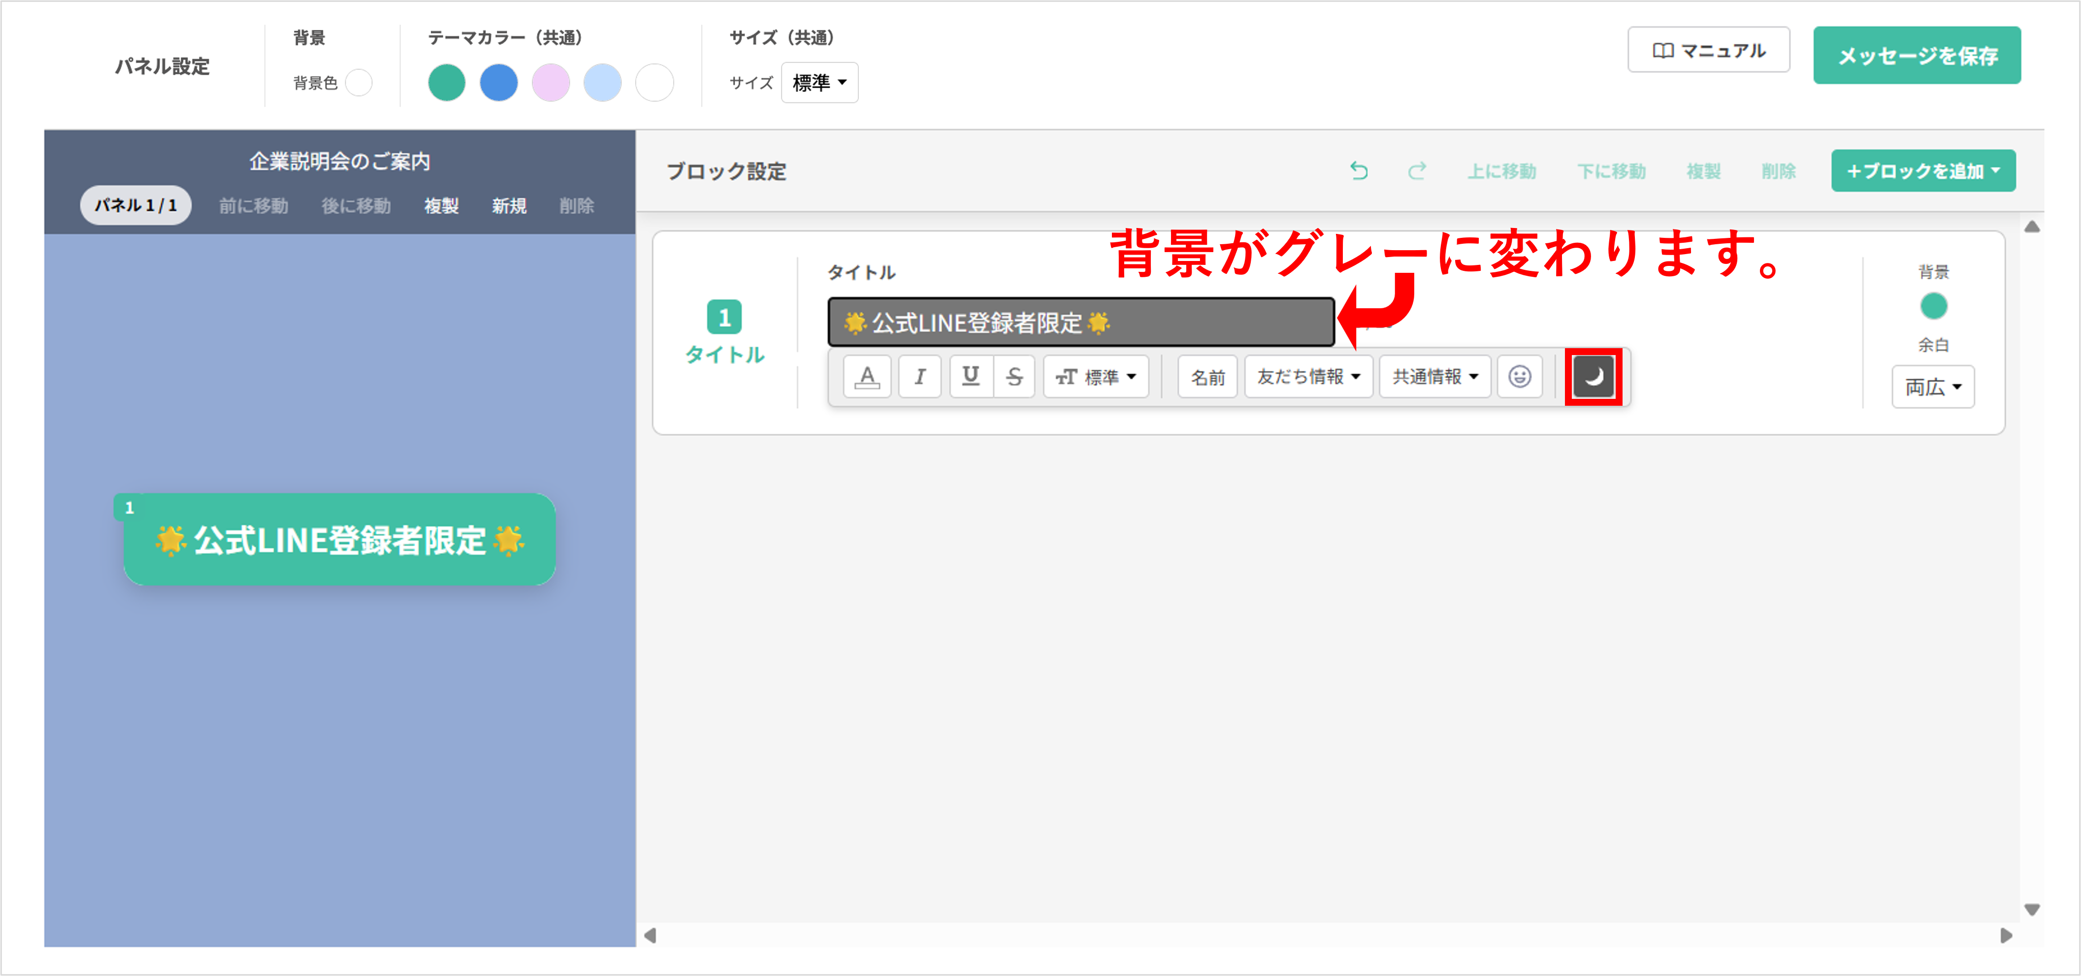The height and width of the screenshot is (976, 2081).
Task: Click the 背景色 white circle
Action: click(358, 82)
